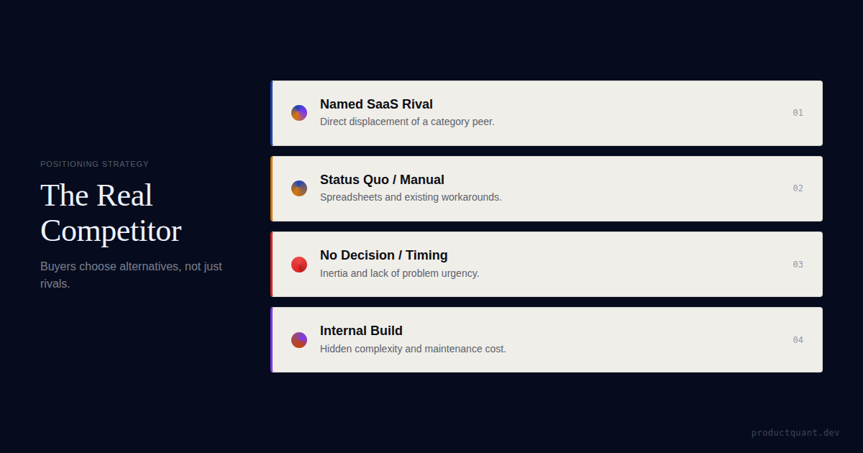This screenshot has width=863, height=453.
Task: Click the 01 number on the first card
Action: pos(798,113)
